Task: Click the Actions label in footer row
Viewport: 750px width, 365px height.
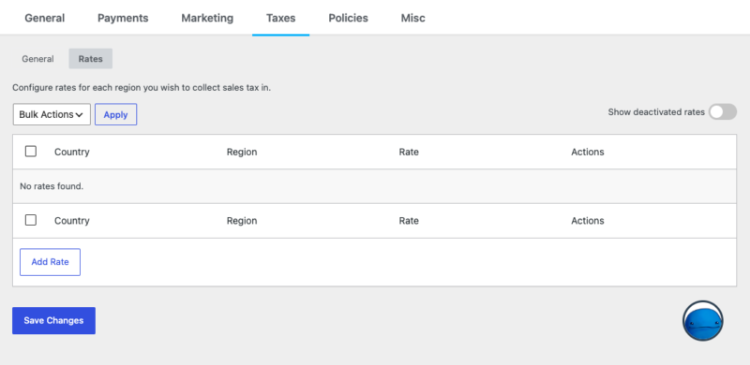Action: click(x=588, y=221)
